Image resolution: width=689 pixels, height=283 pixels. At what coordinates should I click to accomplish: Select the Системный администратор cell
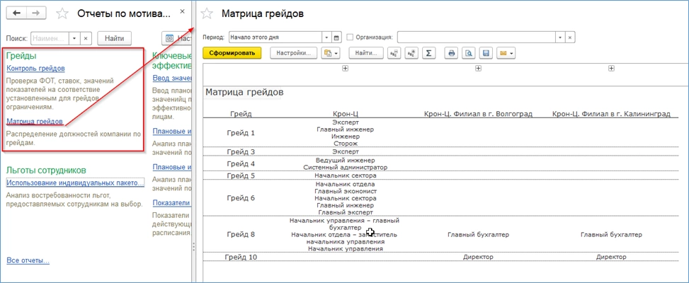click(346, 167)
